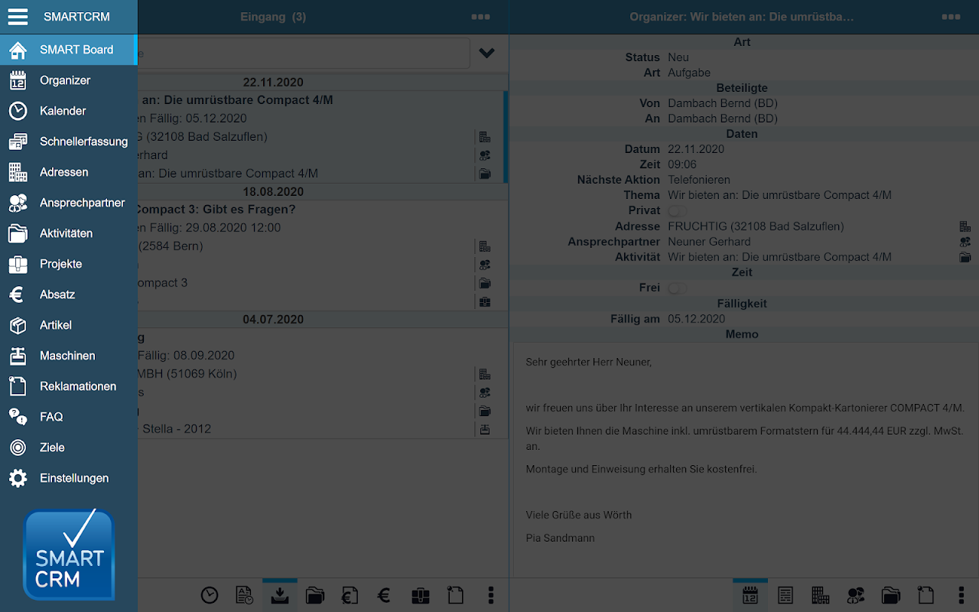Open SMART Board from sidebar
979x612 pixels.
pyautogui.click(x=69, y=50)
